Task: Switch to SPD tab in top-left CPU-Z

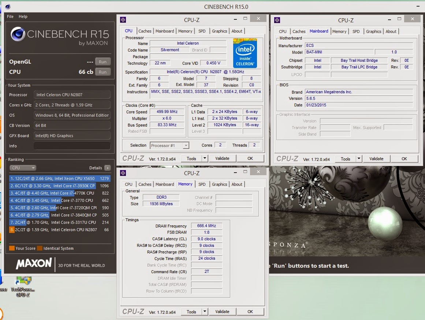Action: 202,31
